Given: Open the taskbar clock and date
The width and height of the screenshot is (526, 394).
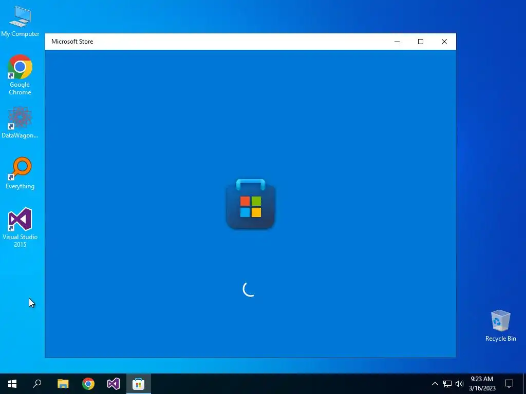Looking at the screenshot, I should (x=482, y=384).
